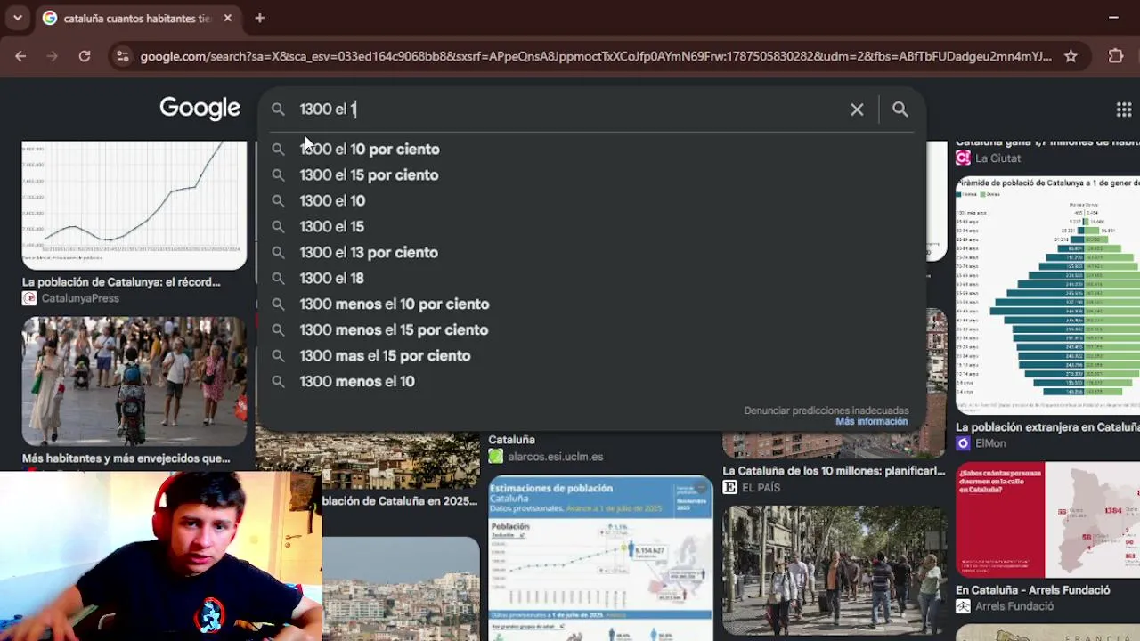Bookmark this page with the star
1140x641 pixels.
1071,56
